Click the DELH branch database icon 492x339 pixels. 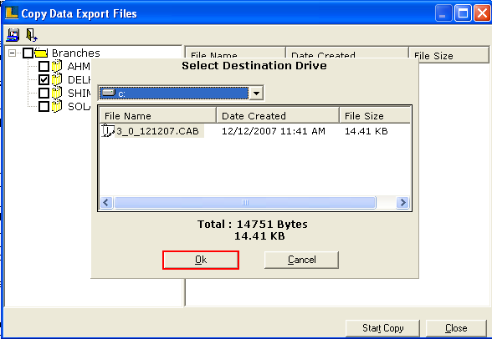click(57, 79)
